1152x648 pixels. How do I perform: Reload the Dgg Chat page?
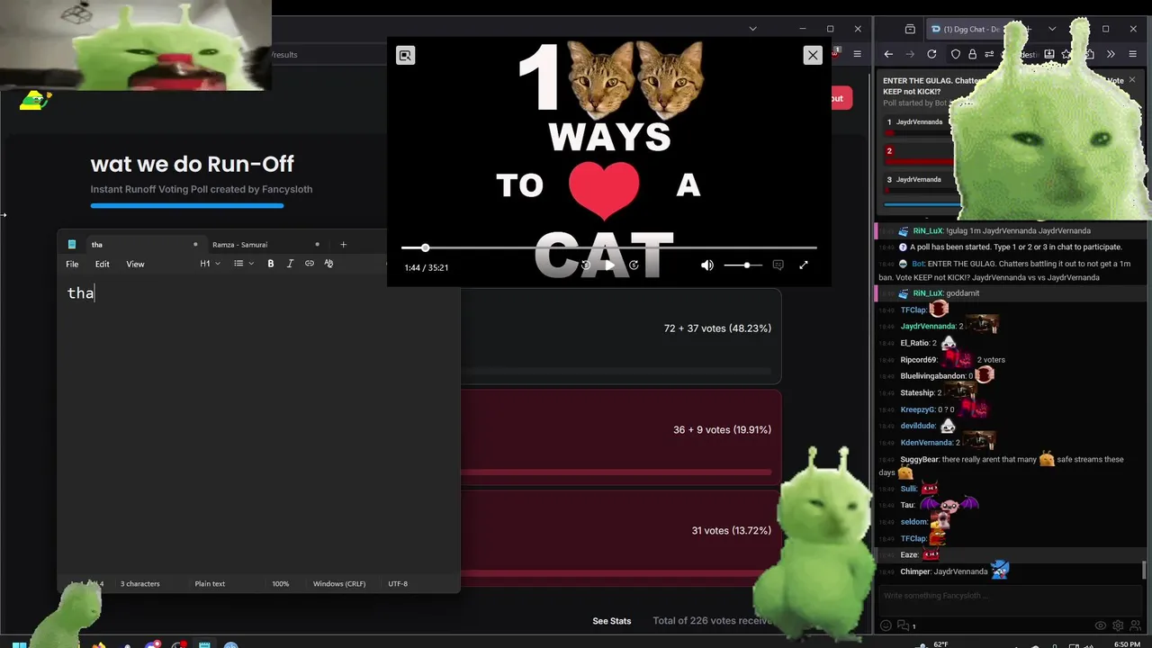[931, 54]
